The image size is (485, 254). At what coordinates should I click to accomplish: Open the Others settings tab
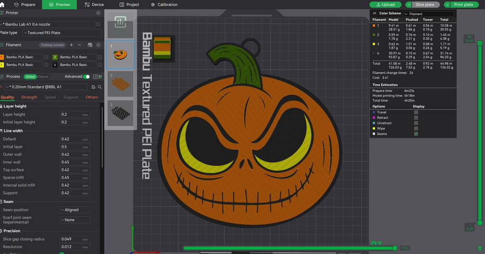coord(92,97)
